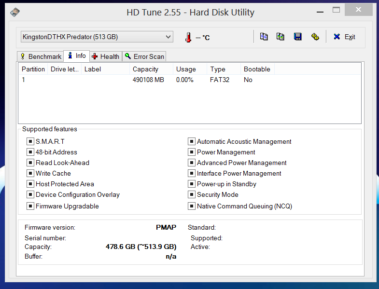Switch to the Benchmark tab
The height and width of the screenshot is (289, 379).
coord(41,56)
